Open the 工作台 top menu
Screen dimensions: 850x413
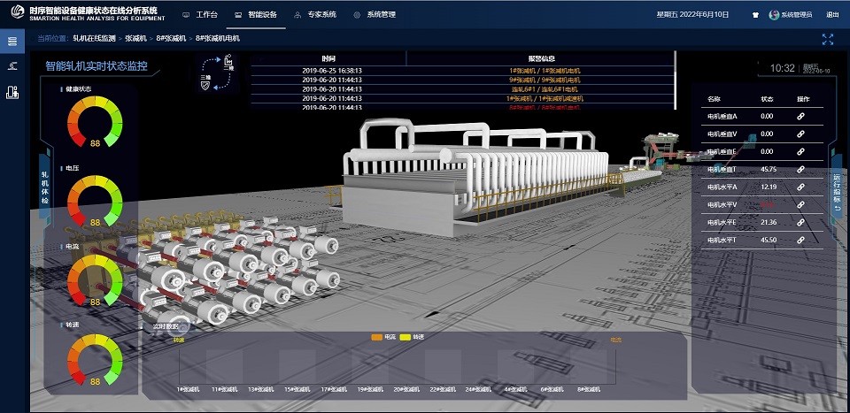tap(200, 15)
